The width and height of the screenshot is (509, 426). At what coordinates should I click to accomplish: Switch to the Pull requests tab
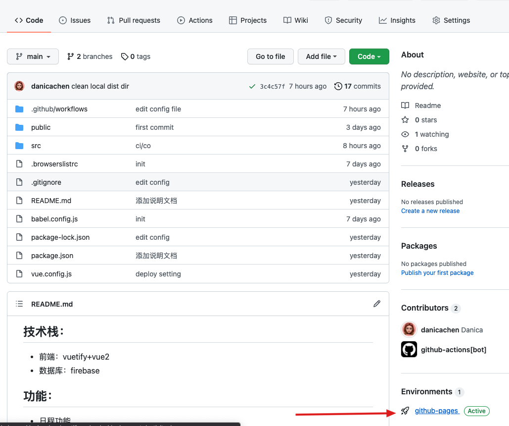[x=134, y=20]
